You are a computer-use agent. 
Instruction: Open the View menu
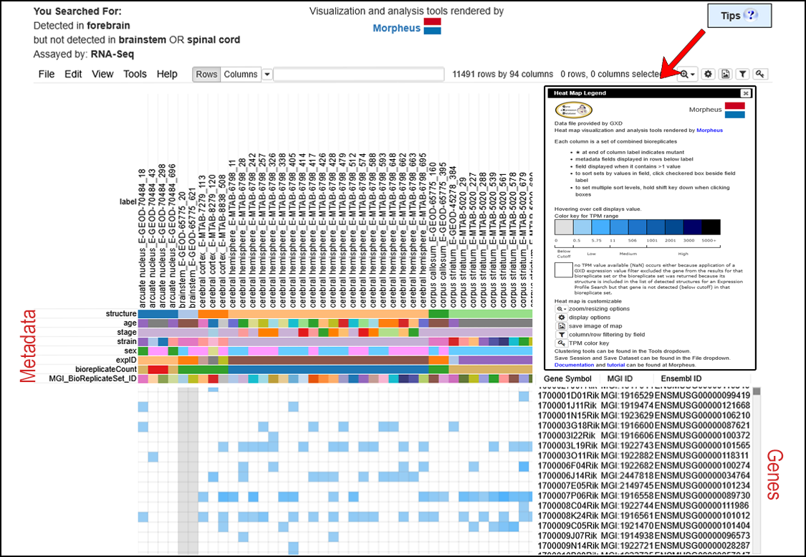point(102,74)
